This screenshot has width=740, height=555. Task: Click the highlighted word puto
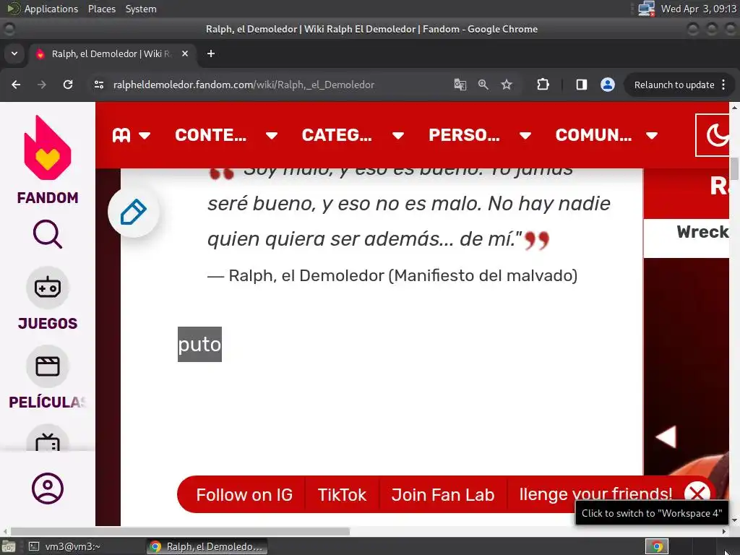coord(199,344)
